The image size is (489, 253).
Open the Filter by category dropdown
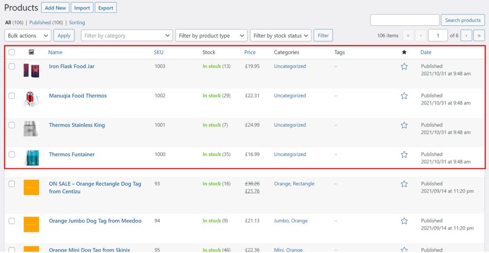point(127,35)
